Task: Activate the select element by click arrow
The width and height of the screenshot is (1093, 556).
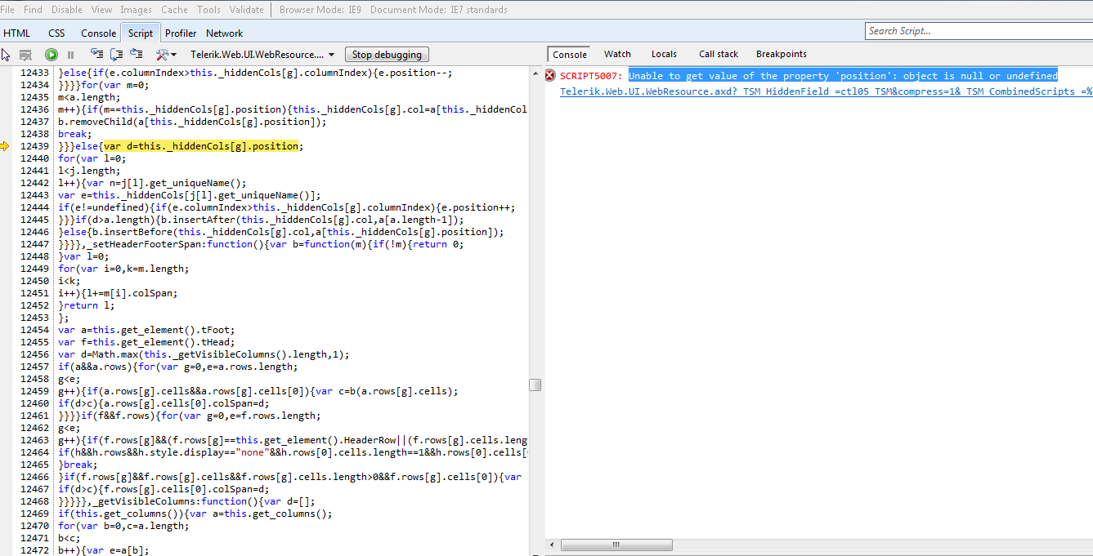Action: click(7, 55)
